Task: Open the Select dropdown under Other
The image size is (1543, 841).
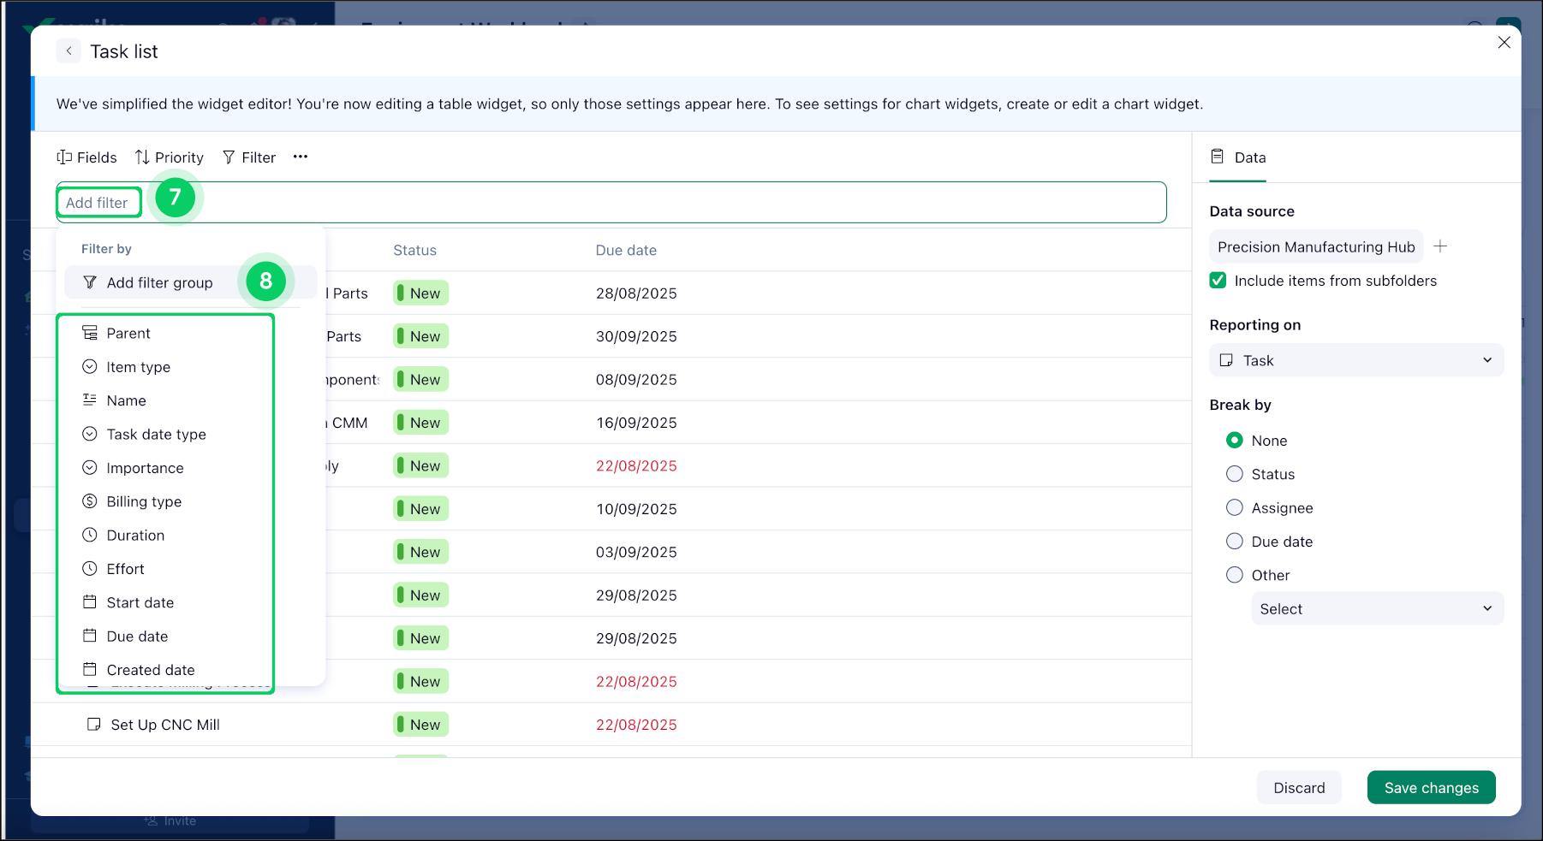Action: [1376, 609]
